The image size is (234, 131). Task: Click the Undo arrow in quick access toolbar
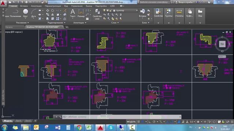coord(31,2)
